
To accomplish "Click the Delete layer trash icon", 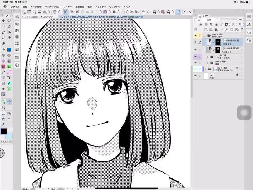I will point(242,29).
